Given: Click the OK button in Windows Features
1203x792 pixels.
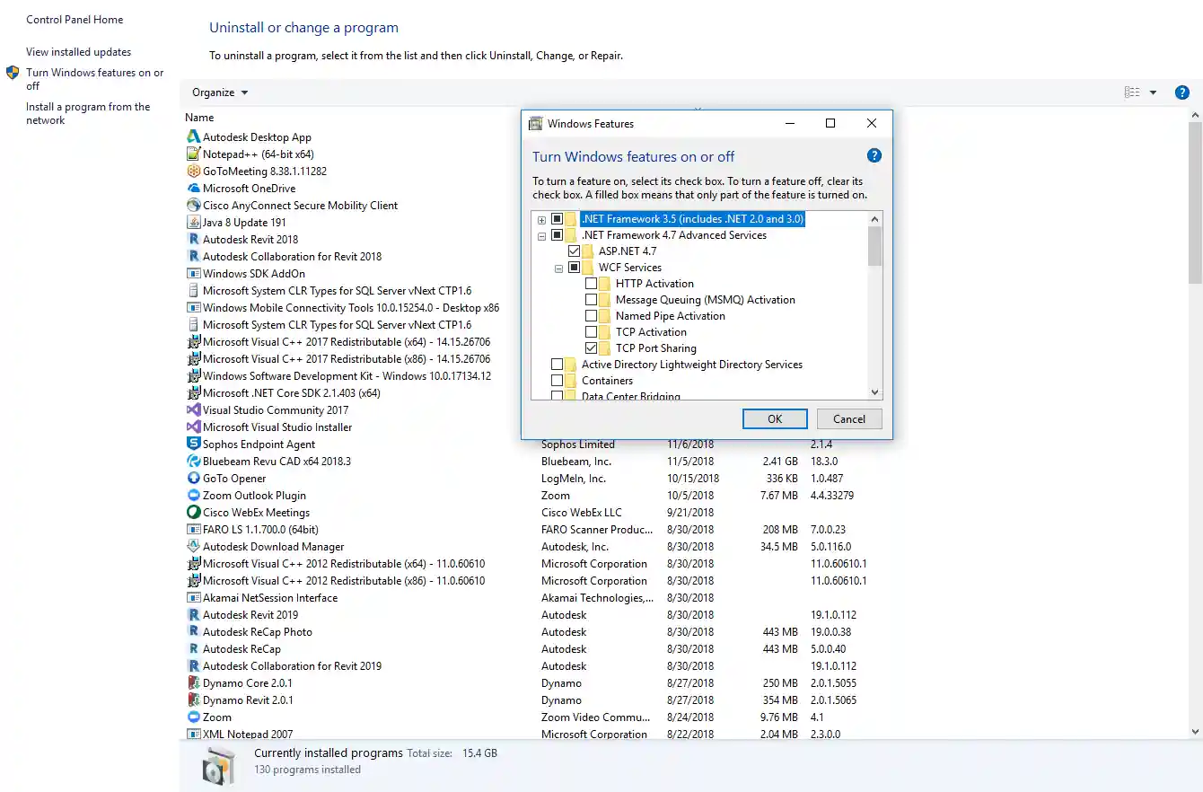Looking at the screenshot, I should coord(774,418).
